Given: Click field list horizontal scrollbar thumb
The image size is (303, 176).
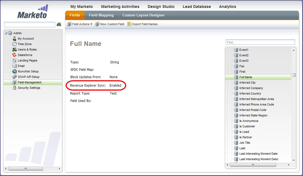Looking at the screenshot, I should coord(253,165).
